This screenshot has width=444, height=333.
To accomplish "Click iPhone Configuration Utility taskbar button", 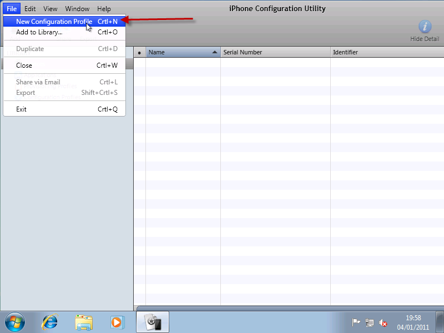I will [152, 322].
